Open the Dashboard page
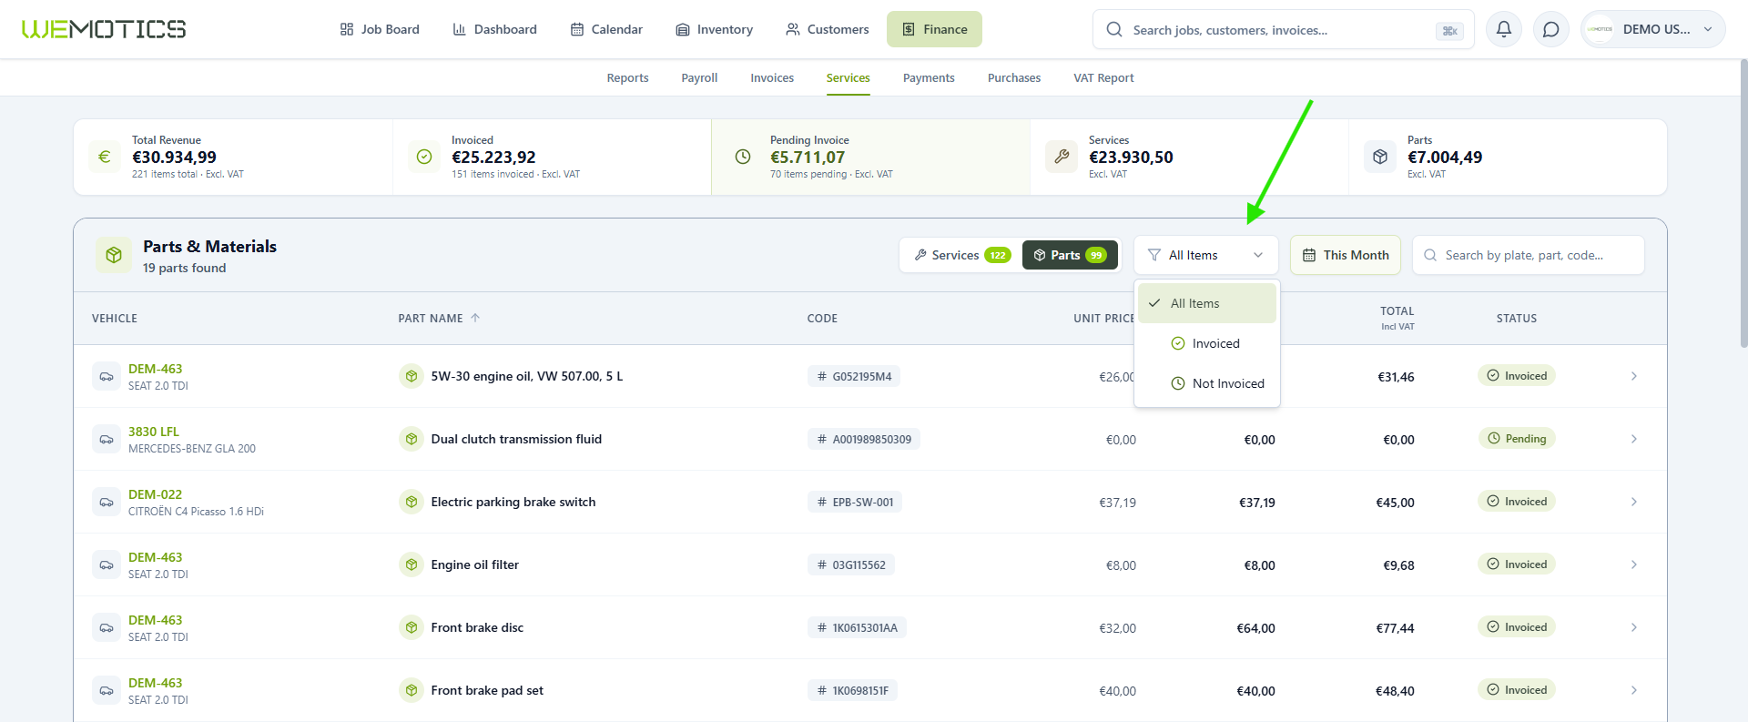 (x=495, y=29)
